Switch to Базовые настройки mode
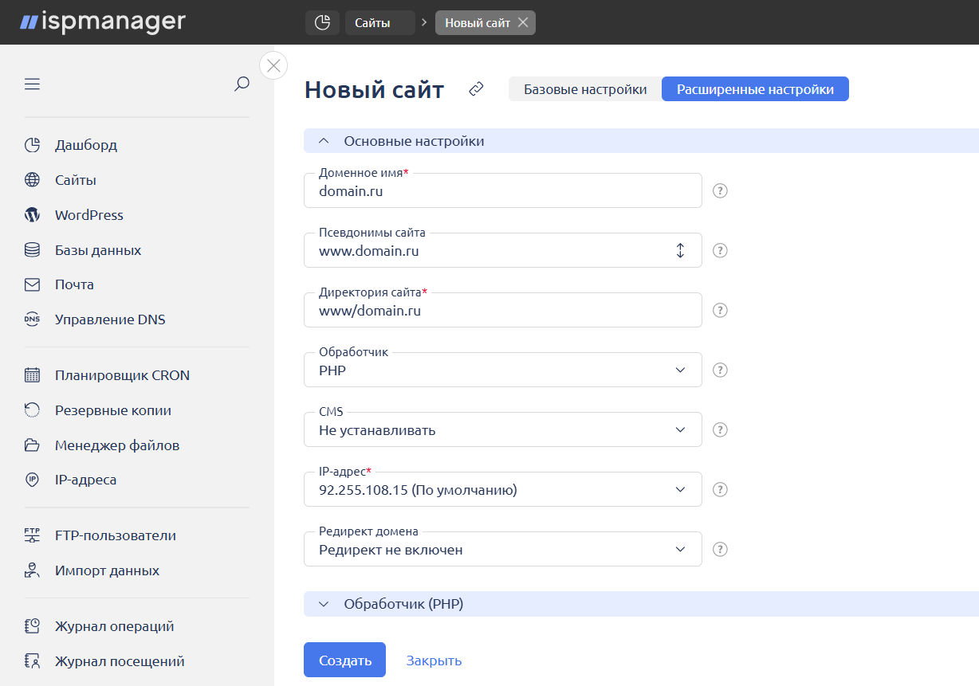 tap(585, 89)
